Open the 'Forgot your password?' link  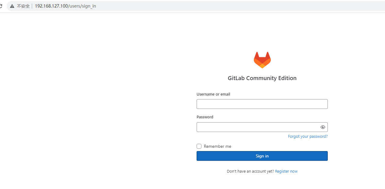coord(308,137)
